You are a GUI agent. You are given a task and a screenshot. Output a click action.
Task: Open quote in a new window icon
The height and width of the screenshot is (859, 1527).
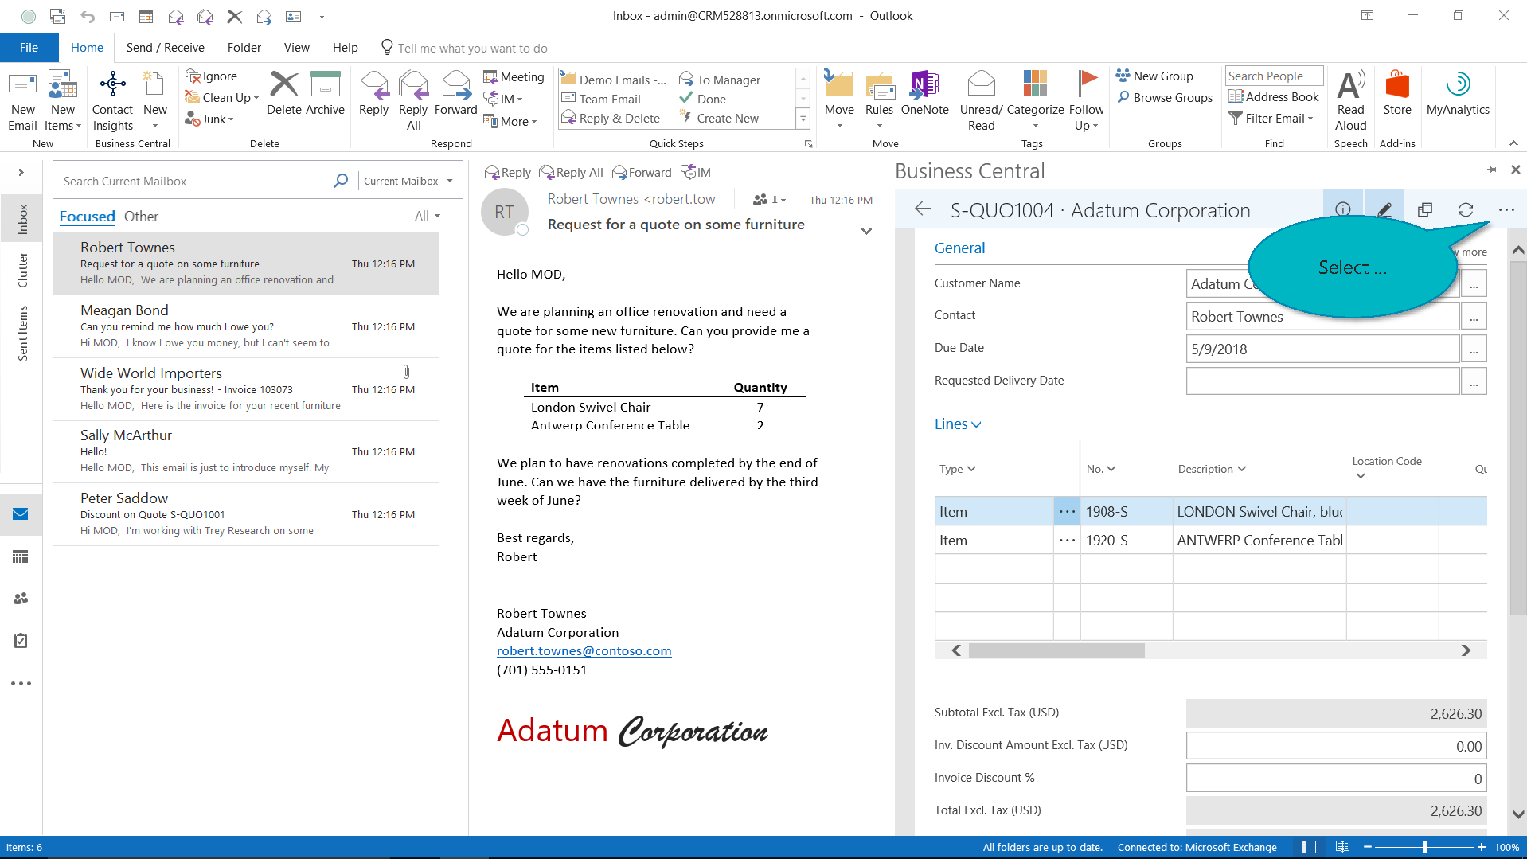click(1424, 209)
